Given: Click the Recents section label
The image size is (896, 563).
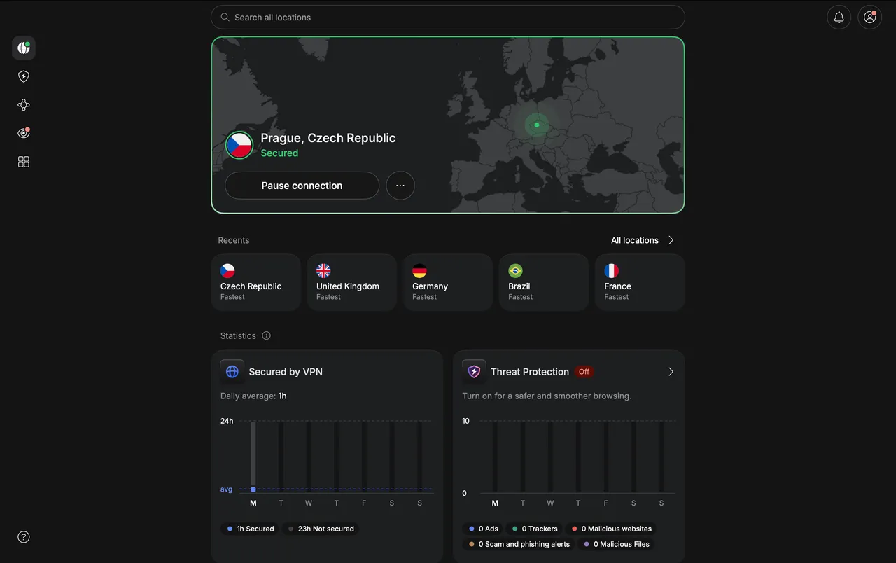Looking at the screenshot, I should 234,240.
